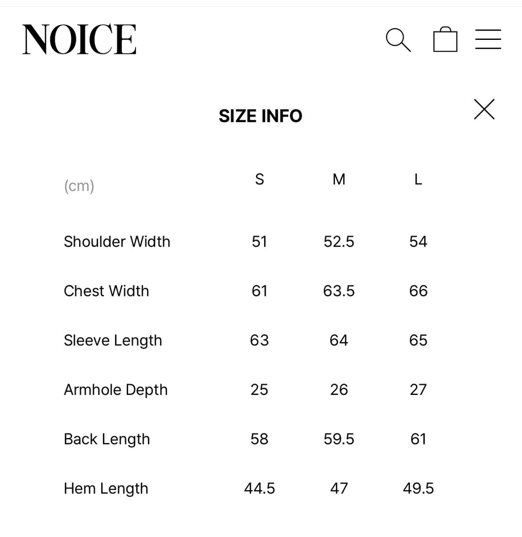
Task: Click the Shoulder Width row label
Action: [117, 241]
